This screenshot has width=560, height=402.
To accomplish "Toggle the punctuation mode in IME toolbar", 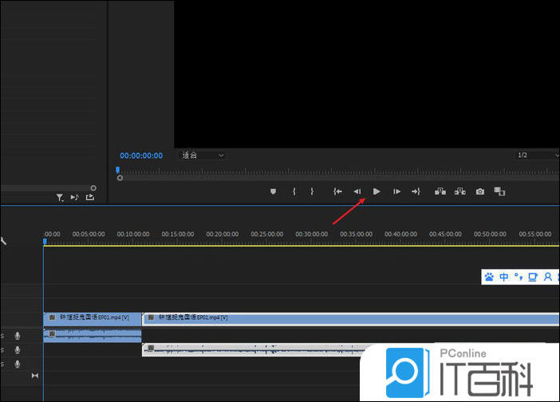I will pyautogui.click(x=519, y=276).
